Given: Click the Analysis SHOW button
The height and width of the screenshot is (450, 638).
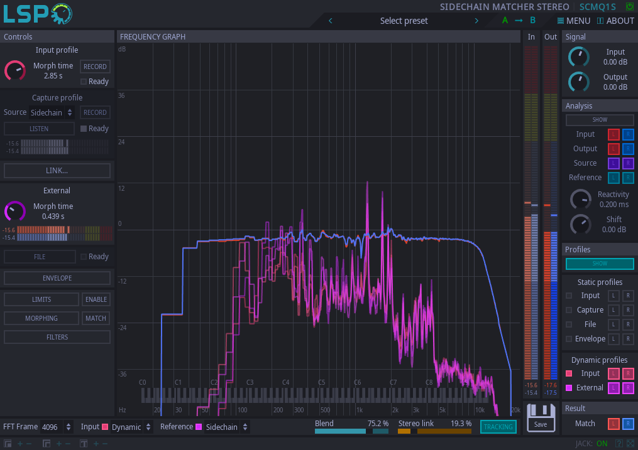Looking at the screenshot, I should (x=600, y=120).
